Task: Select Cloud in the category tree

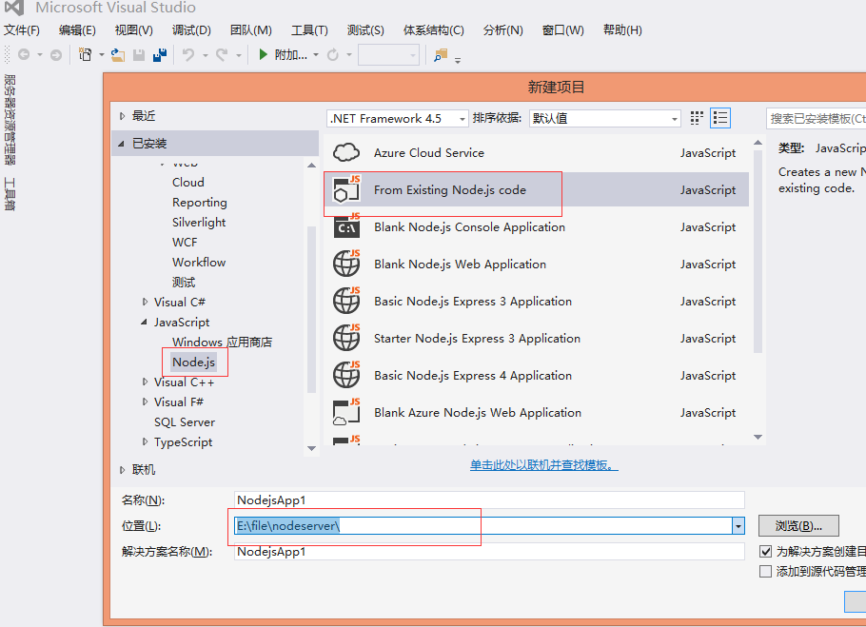Action: (188, 182)
